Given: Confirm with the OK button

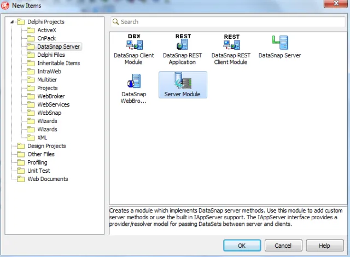Looking at the screenshot, I should [x=242, y=246].
